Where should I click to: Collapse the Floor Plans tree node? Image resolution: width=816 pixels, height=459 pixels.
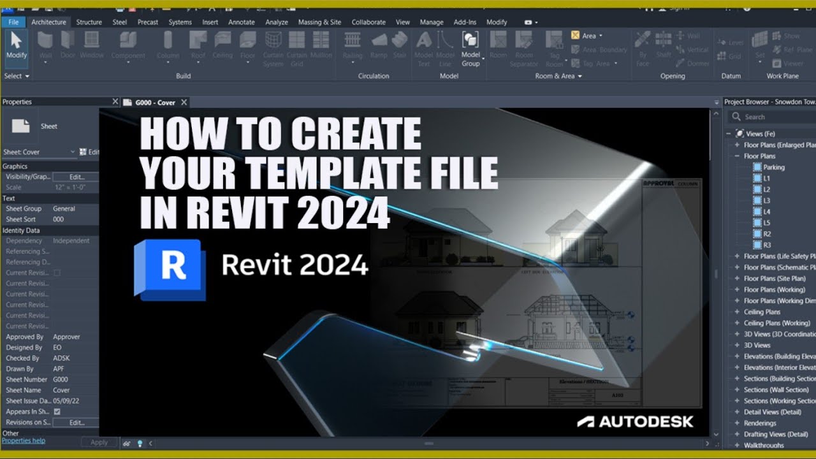(x=737, y=156)
